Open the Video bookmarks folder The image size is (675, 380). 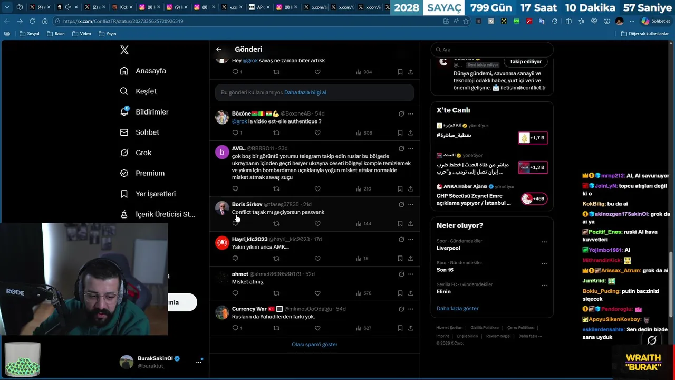click(81, 34)
